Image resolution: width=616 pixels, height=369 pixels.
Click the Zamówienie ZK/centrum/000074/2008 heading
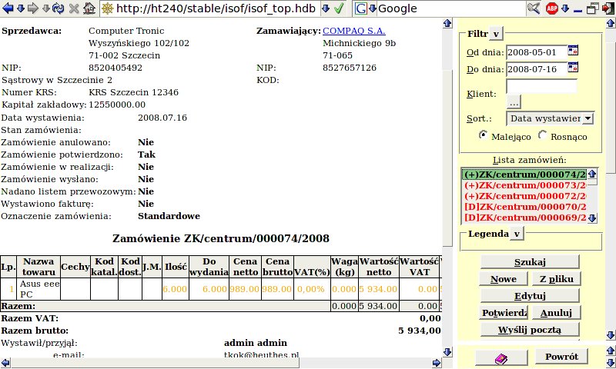pyautogui.click(x=221, y=238)
